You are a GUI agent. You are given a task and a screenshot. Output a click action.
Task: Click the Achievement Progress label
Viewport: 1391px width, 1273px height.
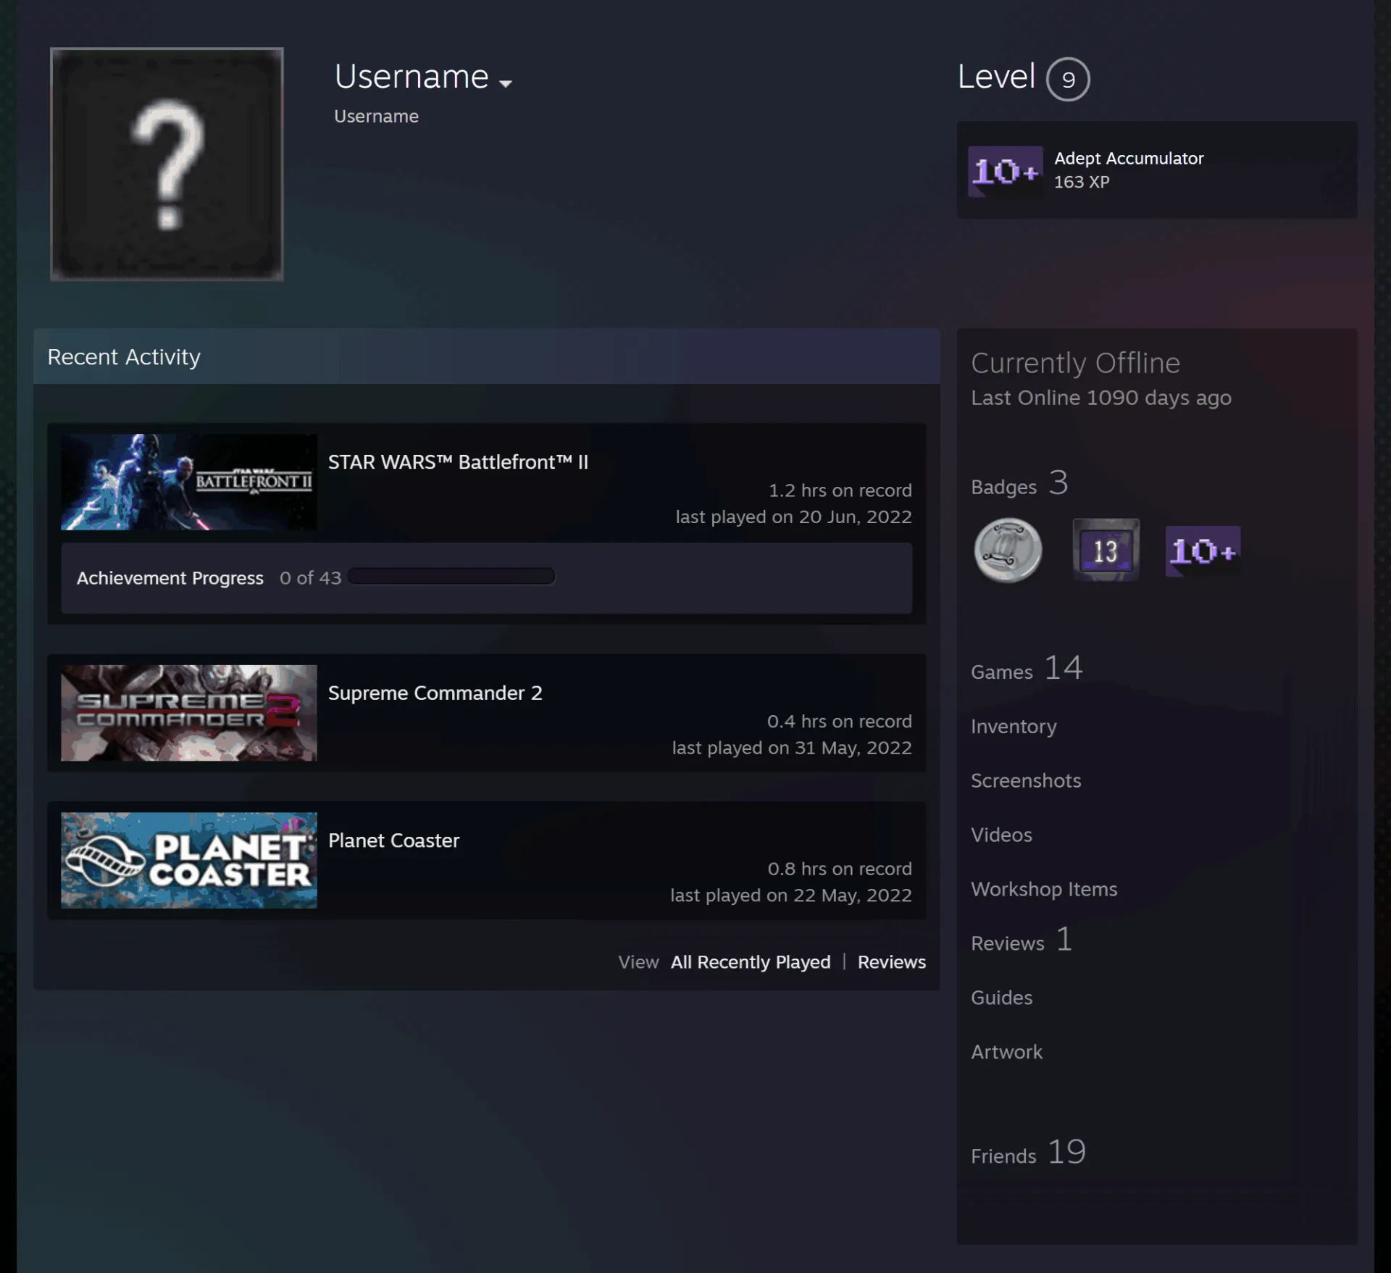point(170,578)
